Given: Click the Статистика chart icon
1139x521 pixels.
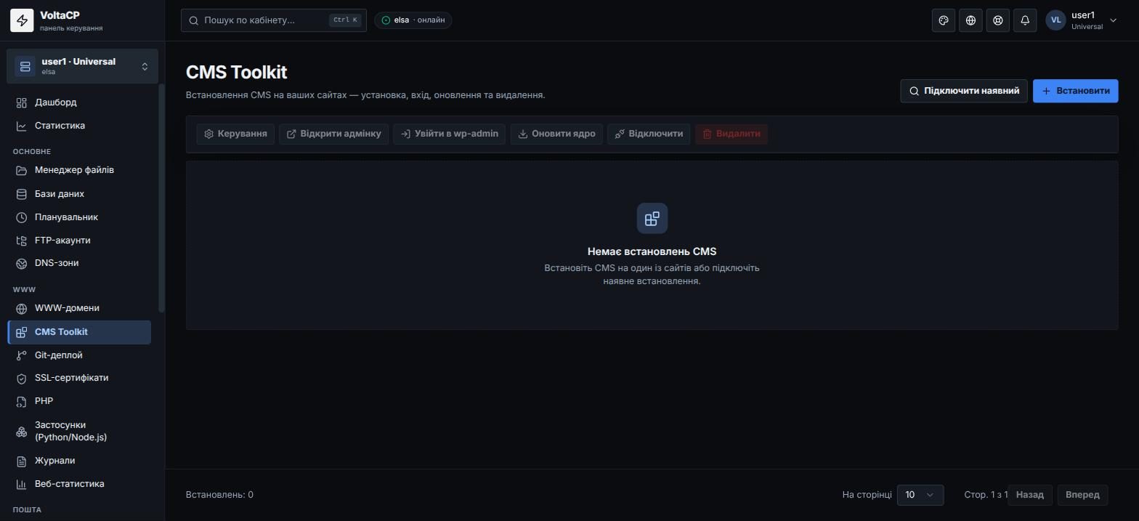Looking at the screenshot, I should (22, 126).
